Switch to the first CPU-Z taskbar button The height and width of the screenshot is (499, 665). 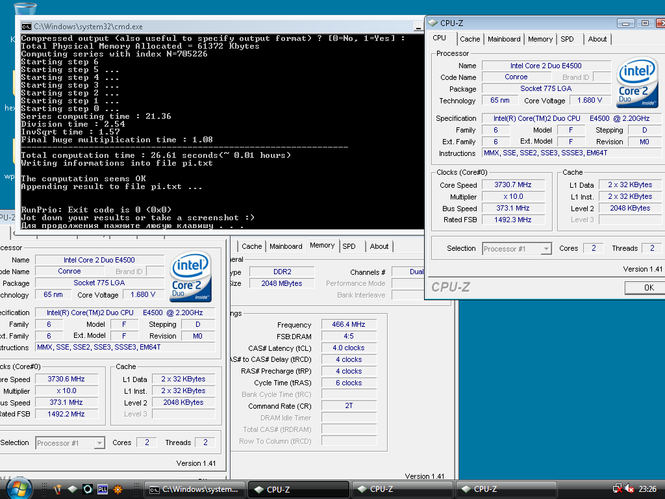pos(299,489)
